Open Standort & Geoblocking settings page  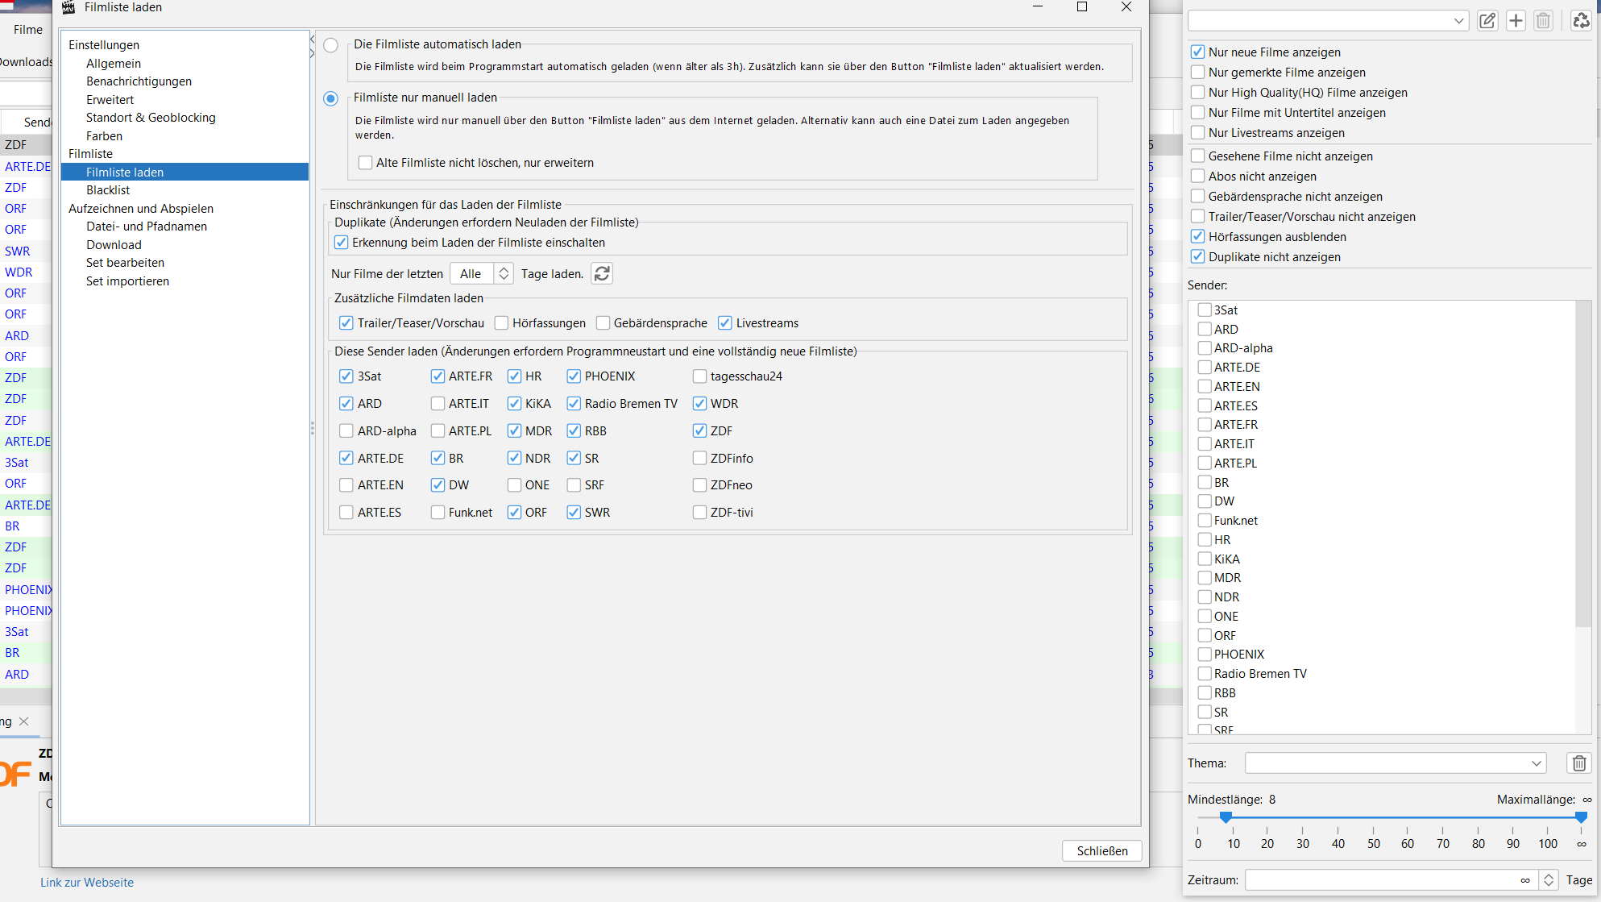pos(151,118)
